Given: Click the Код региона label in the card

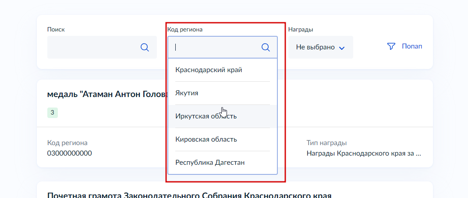Looking at the screenshot, I should tap(67, 143).
